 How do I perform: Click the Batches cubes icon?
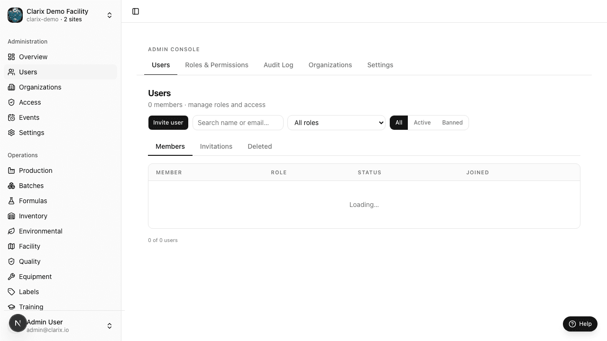point(11,186)
